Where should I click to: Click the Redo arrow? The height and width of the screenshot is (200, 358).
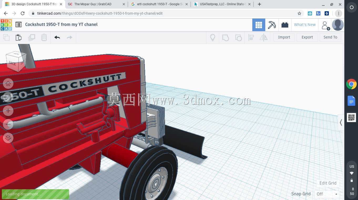(x=69, y=37)
